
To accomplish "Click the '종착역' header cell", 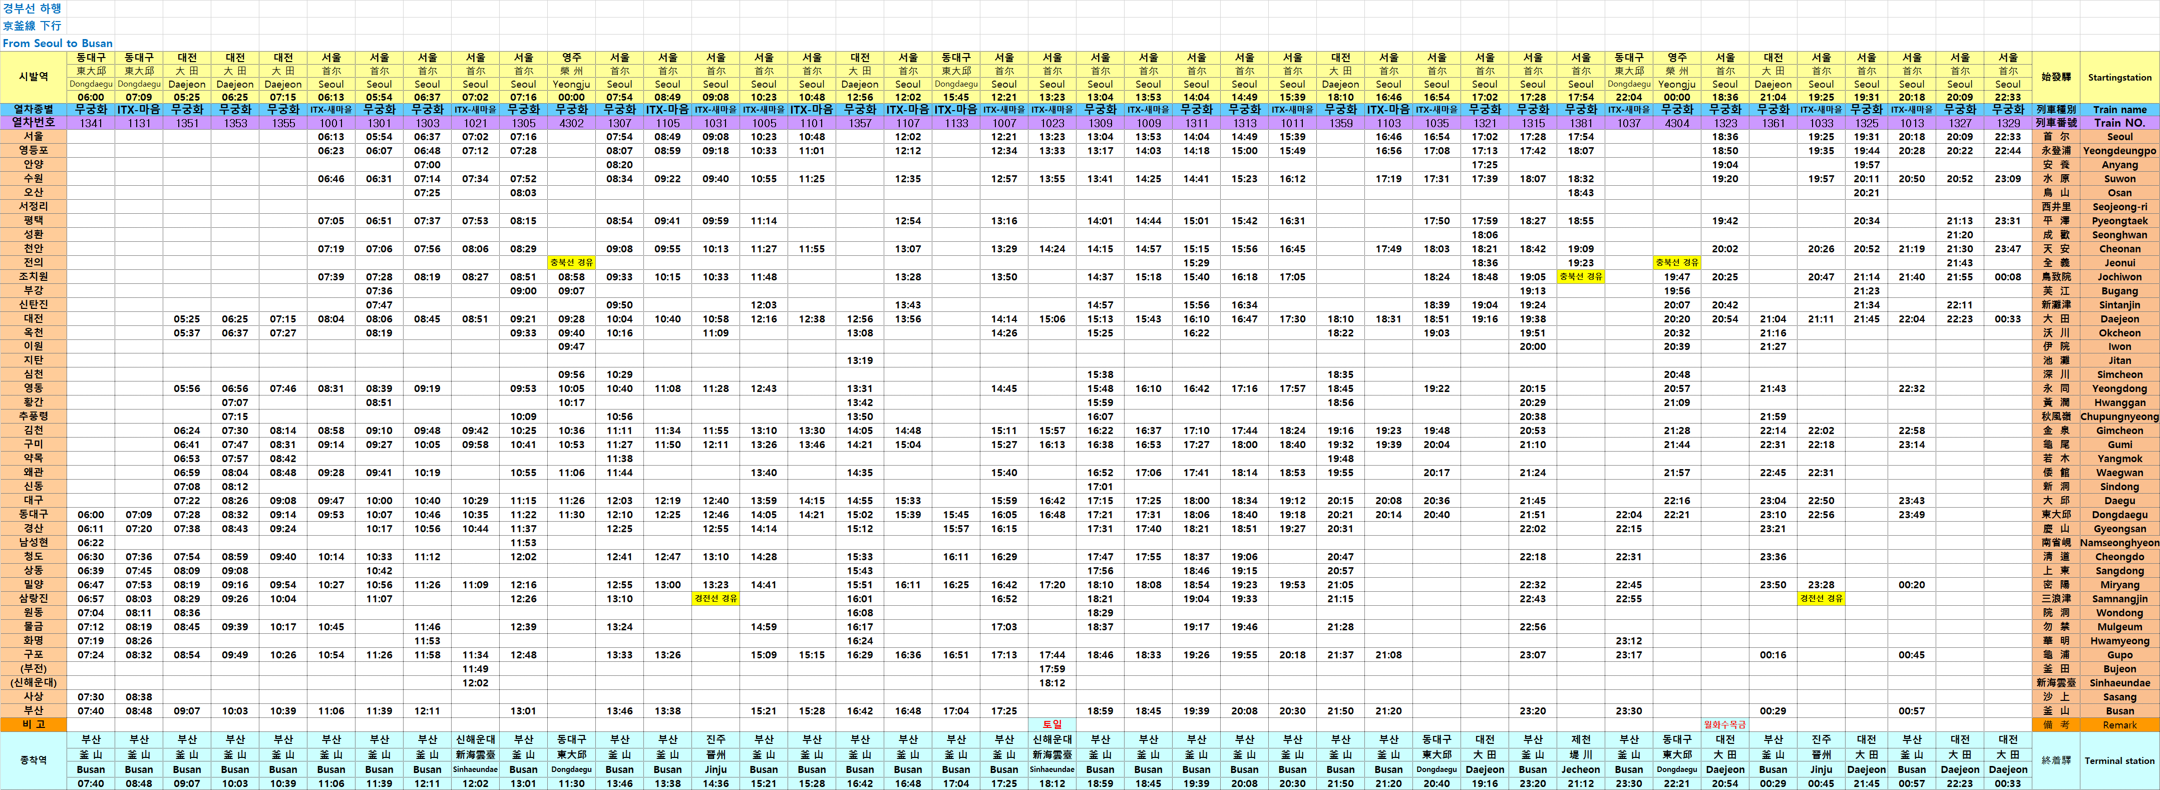I will pyautogui.click(x=34, y=760).
